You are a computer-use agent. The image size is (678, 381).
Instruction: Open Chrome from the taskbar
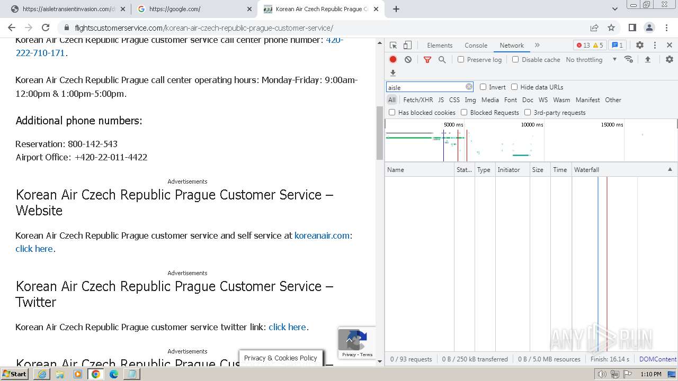click(96, 374)
